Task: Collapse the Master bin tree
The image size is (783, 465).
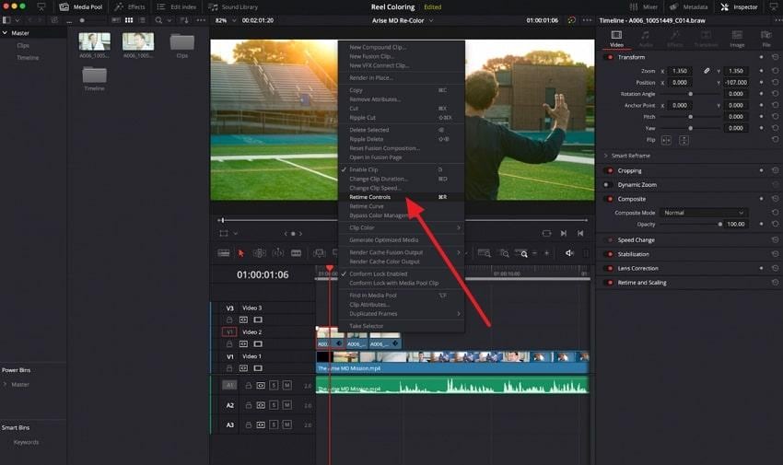Action: pos(5,33)
